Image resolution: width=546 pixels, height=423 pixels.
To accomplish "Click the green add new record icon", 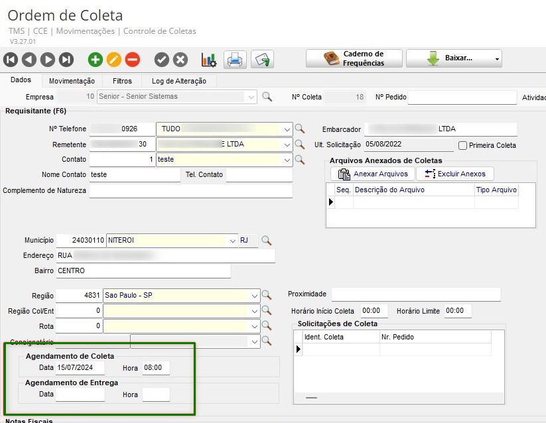I will click(96, 60).
